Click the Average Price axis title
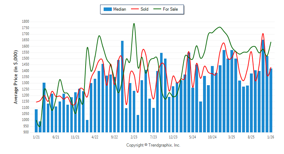The width and height of the screenshot is (284, 154). [x=16, y=77]
